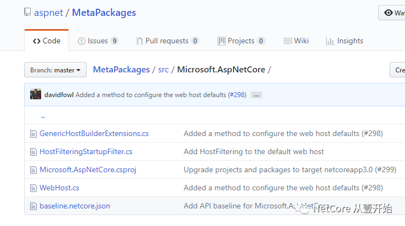The height and width of the screenshot is (226, 405).
Task: Click the Issues tab
Action: tap(98, 41)
